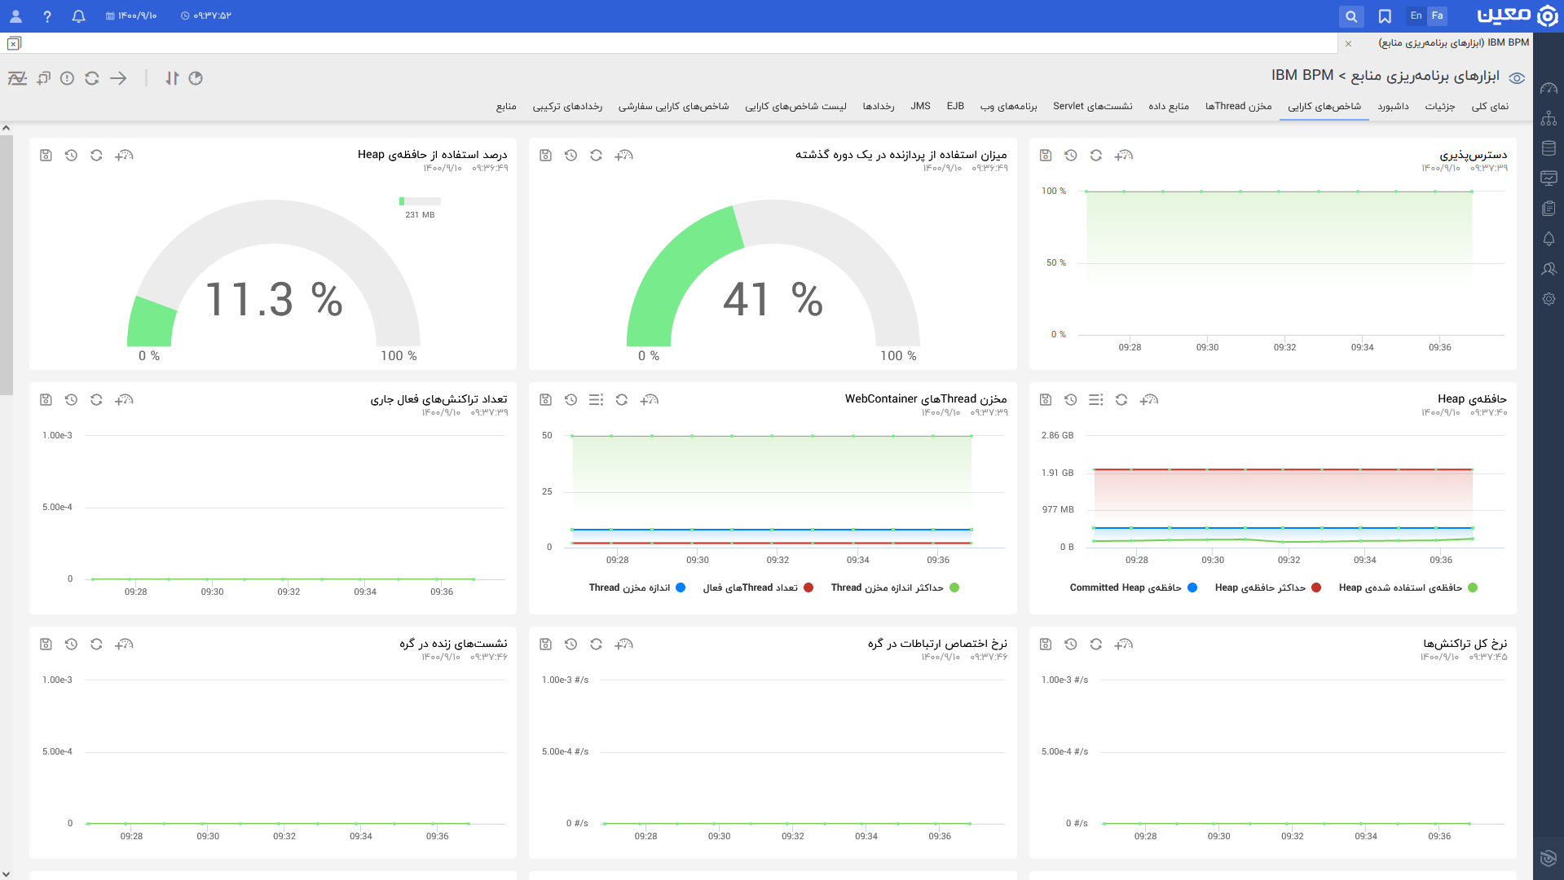Toggle eye visibility icon beside page title
This screenshot has height=880, width=1564.
pyautogui.click(x=1517, y=78)
